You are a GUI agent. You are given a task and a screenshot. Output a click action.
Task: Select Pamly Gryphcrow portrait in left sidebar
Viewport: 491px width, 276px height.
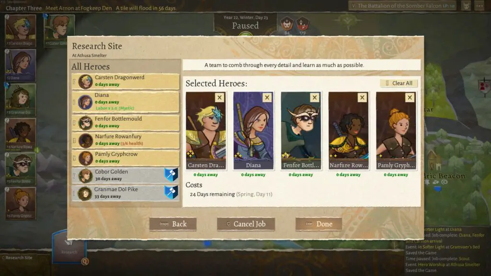(x=20, y=203)
